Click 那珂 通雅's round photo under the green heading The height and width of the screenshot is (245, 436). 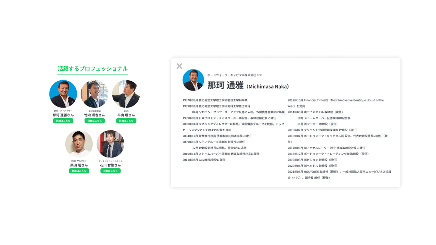pyautogui.click(x=63, y=94)
